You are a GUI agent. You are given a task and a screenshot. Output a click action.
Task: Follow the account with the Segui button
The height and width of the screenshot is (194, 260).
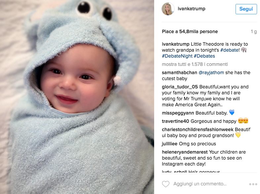point(246,9)
